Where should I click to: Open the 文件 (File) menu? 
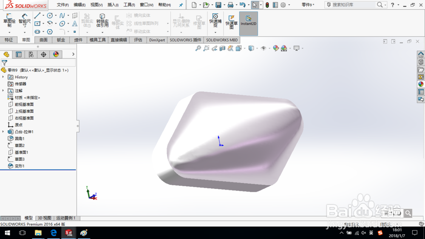62,5
